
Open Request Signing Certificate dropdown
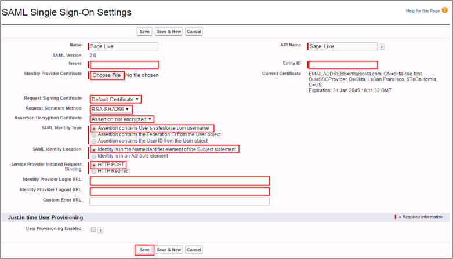pos(115,99)
